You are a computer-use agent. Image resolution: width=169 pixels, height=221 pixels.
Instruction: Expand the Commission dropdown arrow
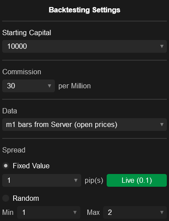pyautogui.click(x=50, y=86)
